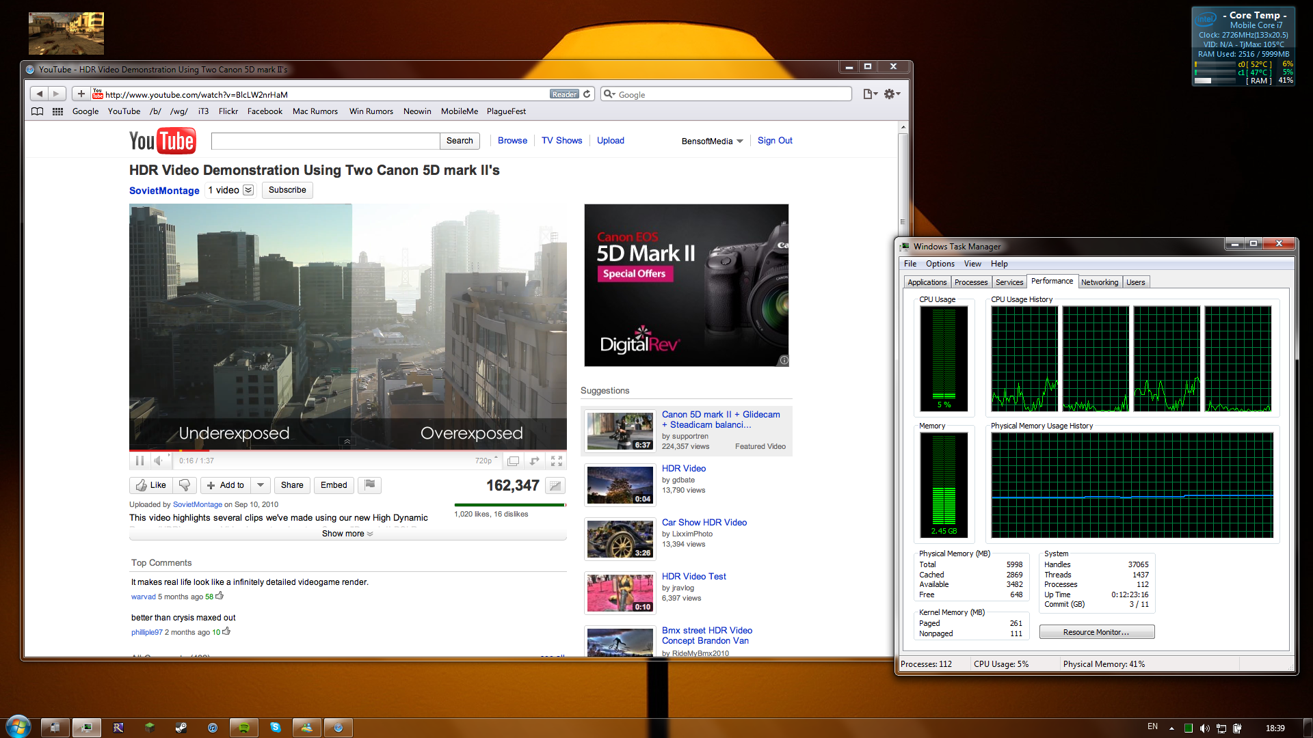Image resolution: width=1313 pixels, height=738 pixels.
Task: Switch to the Users tab
Action: 1136,282
